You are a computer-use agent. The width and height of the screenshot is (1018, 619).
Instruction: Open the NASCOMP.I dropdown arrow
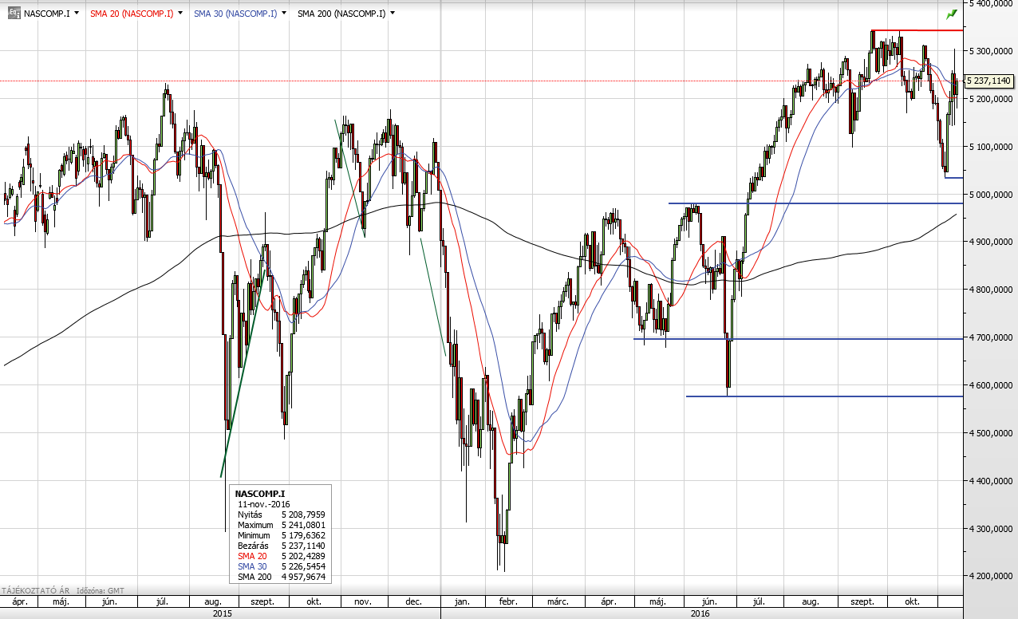click(76, 14)
